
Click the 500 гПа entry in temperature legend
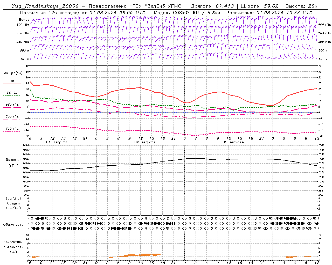(12, 128)
